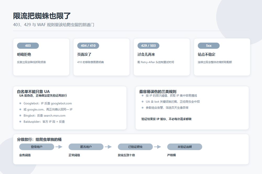Click the line 验证结果按 IP 缓存，不必每次请求都做

coord(166,119)
